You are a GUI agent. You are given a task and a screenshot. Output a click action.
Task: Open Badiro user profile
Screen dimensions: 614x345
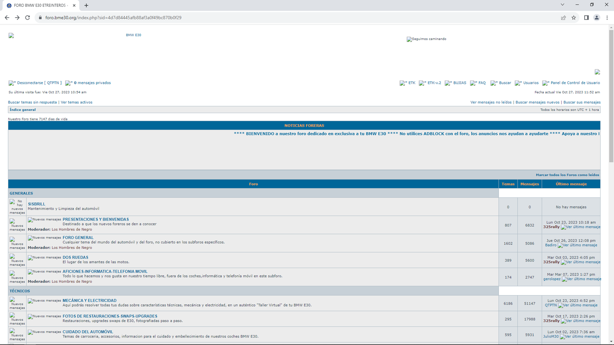(551, 245)
